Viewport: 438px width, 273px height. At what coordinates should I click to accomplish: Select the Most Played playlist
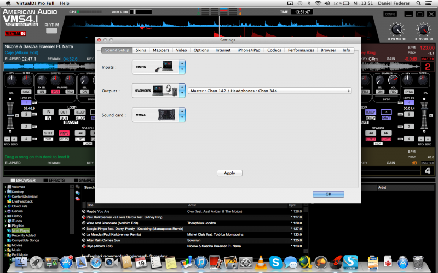point(21,230)
